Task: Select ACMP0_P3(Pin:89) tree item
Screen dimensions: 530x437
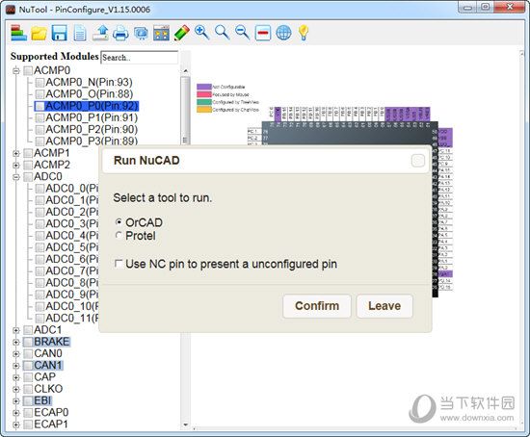Action: (x=92, y=141)
